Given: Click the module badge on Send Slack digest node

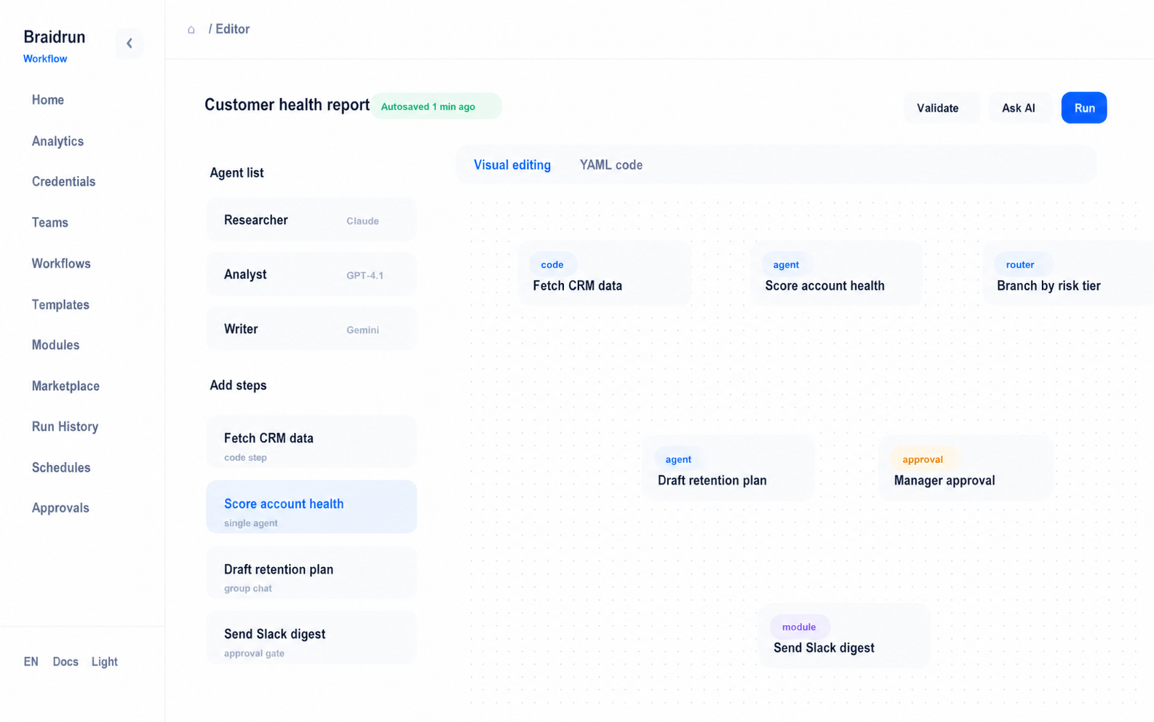Looking at the screenshot, I should pos(799,627).
